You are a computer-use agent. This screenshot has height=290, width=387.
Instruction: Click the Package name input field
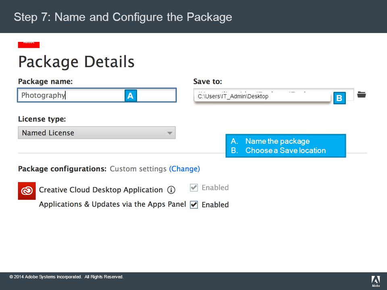click(x=97, y=95)
